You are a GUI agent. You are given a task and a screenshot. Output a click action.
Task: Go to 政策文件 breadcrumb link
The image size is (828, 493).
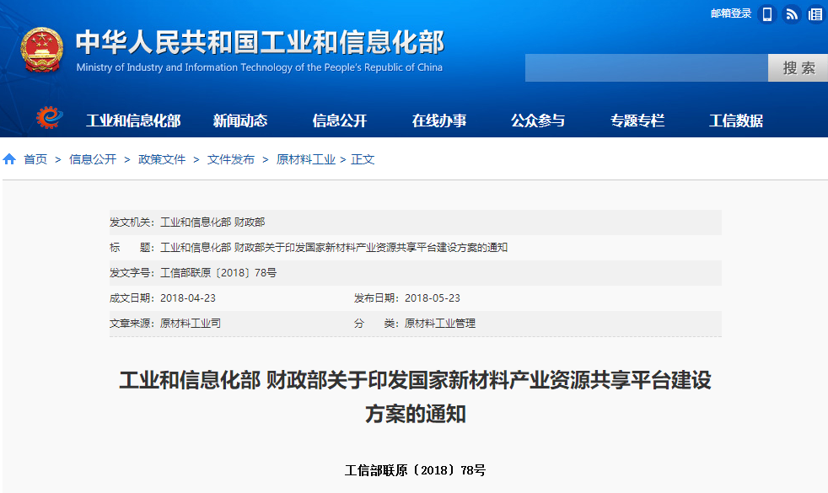162,159
